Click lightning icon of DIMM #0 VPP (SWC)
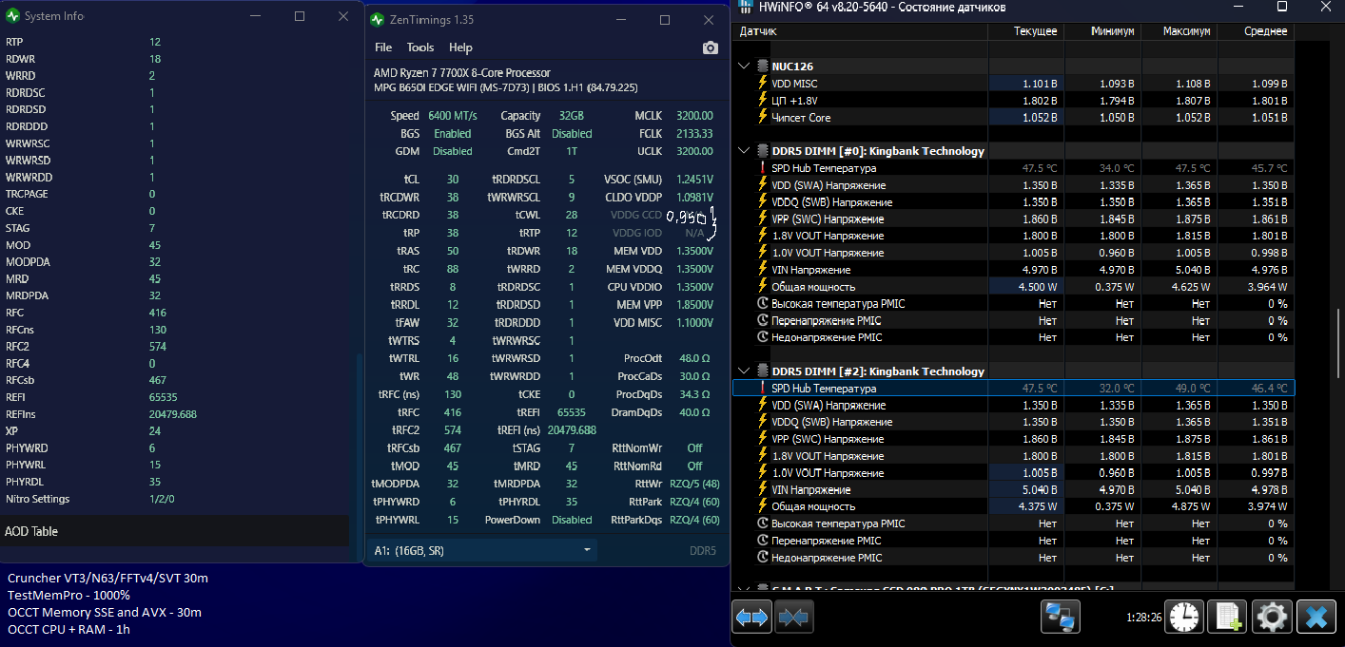Image resolution: width=1345 pixels, height=647 pixels. 762,219
